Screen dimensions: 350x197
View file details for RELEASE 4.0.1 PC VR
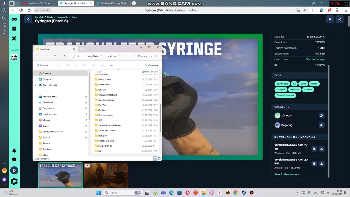[x=314, y=149]
